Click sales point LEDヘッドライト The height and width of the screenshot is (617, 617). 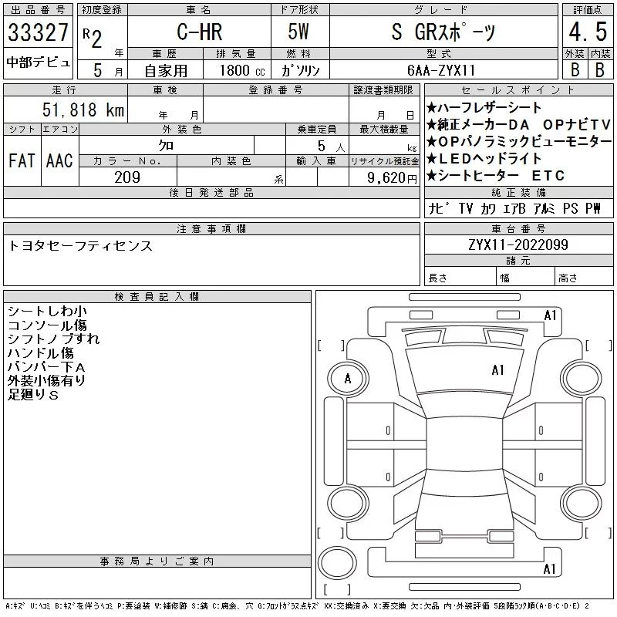484,158
